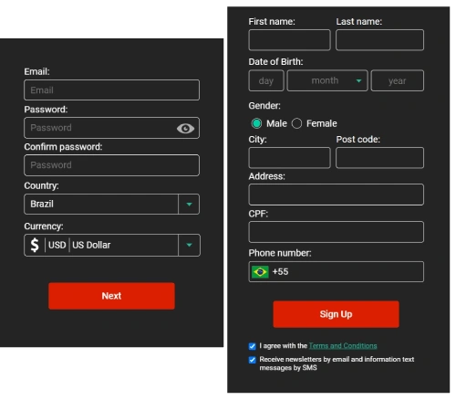456x400 pixels.
Task: Show password with the eye icon
Action: coord(185,128)
